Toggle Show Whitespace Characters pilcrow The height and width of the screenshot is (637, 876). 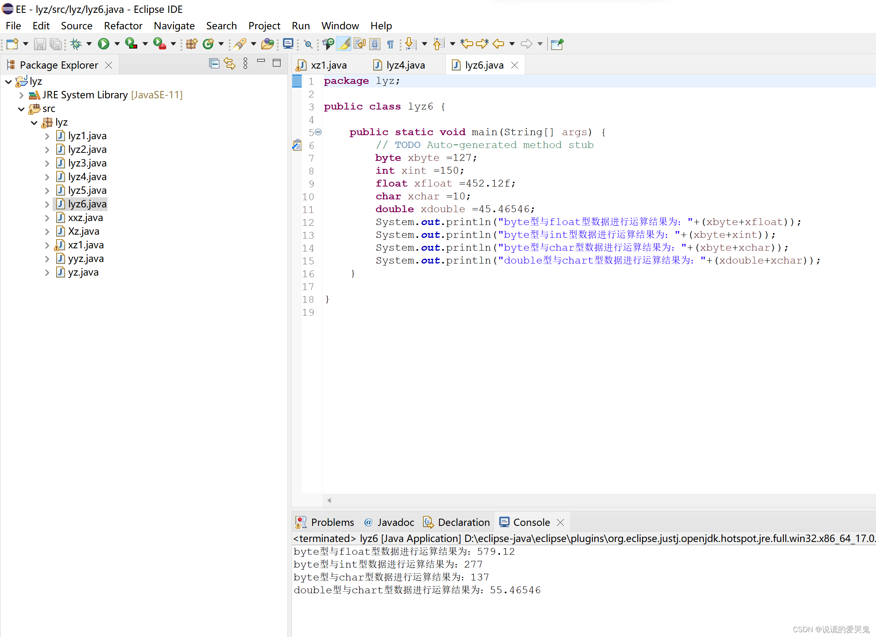point(390,44)
